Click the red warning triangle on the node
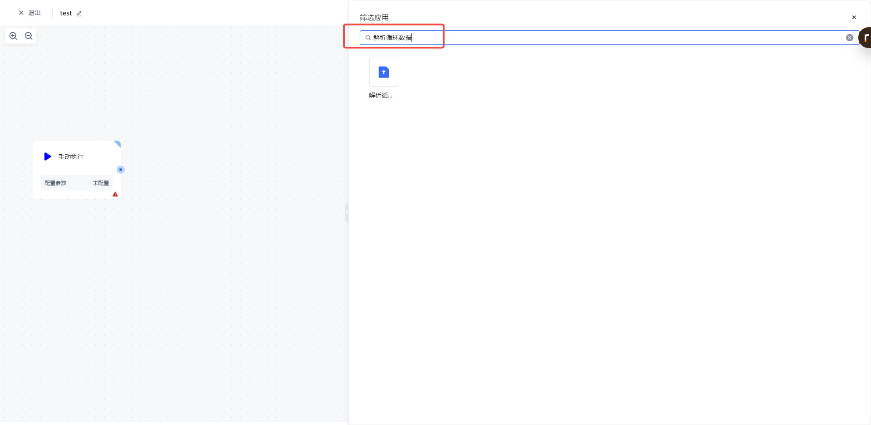The height and width of the screenshot is (425, 871). click(115, 194)
